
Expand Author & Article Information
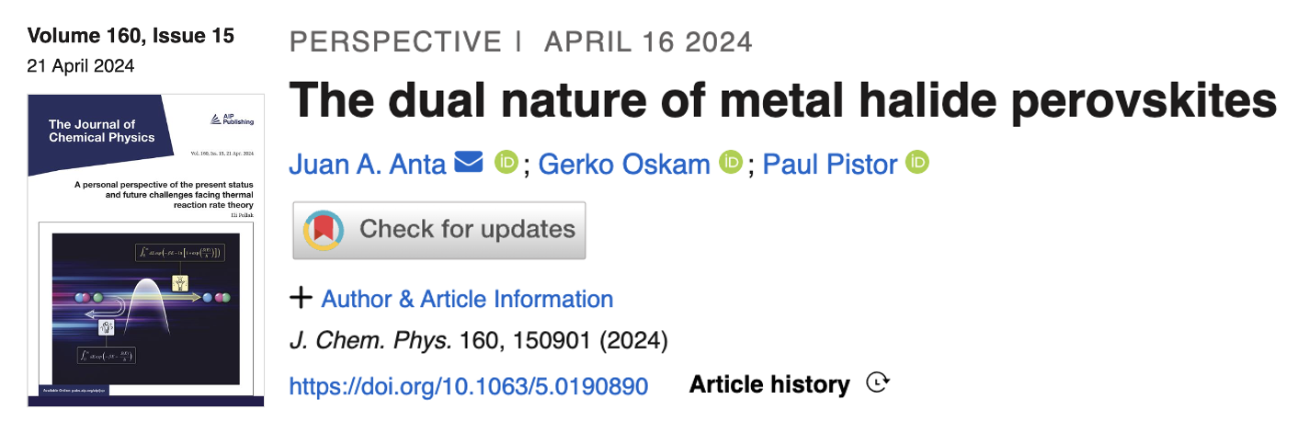point(467,299)
